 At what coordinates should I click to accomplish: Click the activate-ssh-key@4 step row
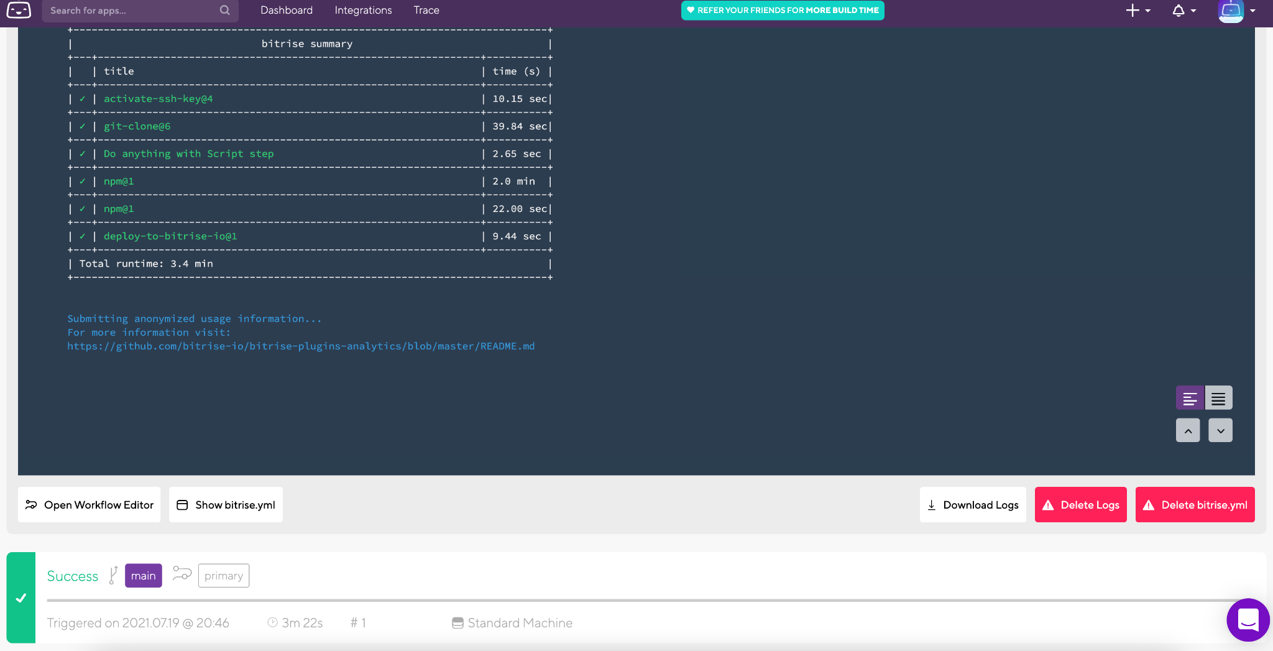(310, 99)
